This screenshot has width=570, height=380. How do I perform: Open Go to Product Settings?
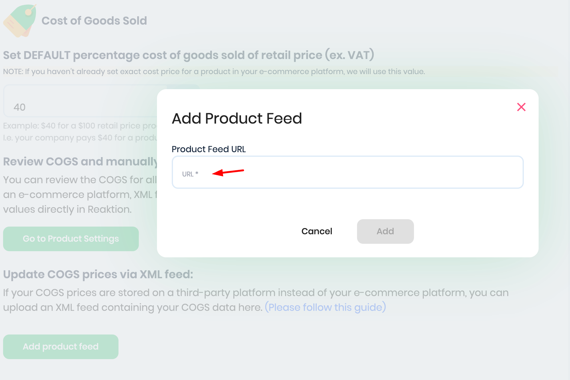tap(71, 239)
